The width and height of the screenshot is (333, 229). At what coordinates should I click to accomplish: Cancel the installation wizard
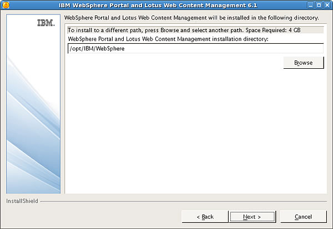[x=303, y=217]
